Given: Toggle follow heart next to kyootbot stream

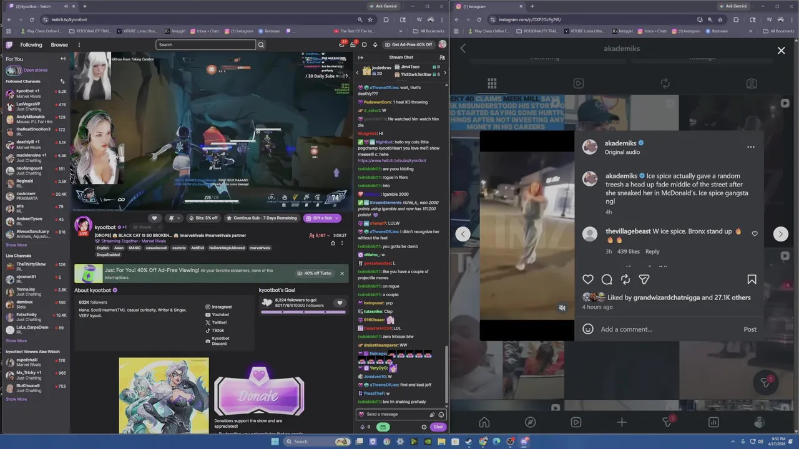Looking at the screenshot, I should click(x=154, y=218).
